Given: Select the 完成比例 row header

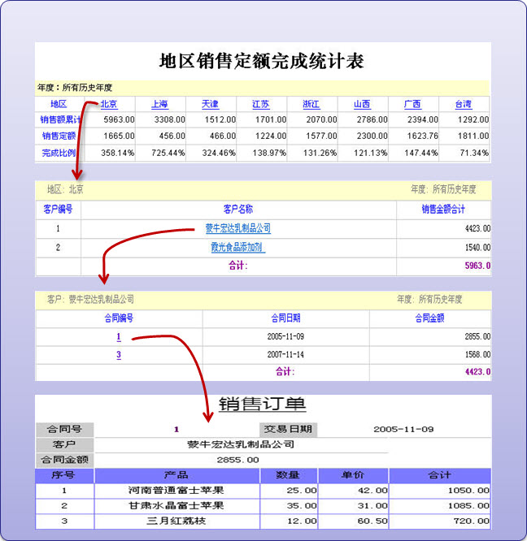Looking at the screenshot, I should click(x=59, y=153).
